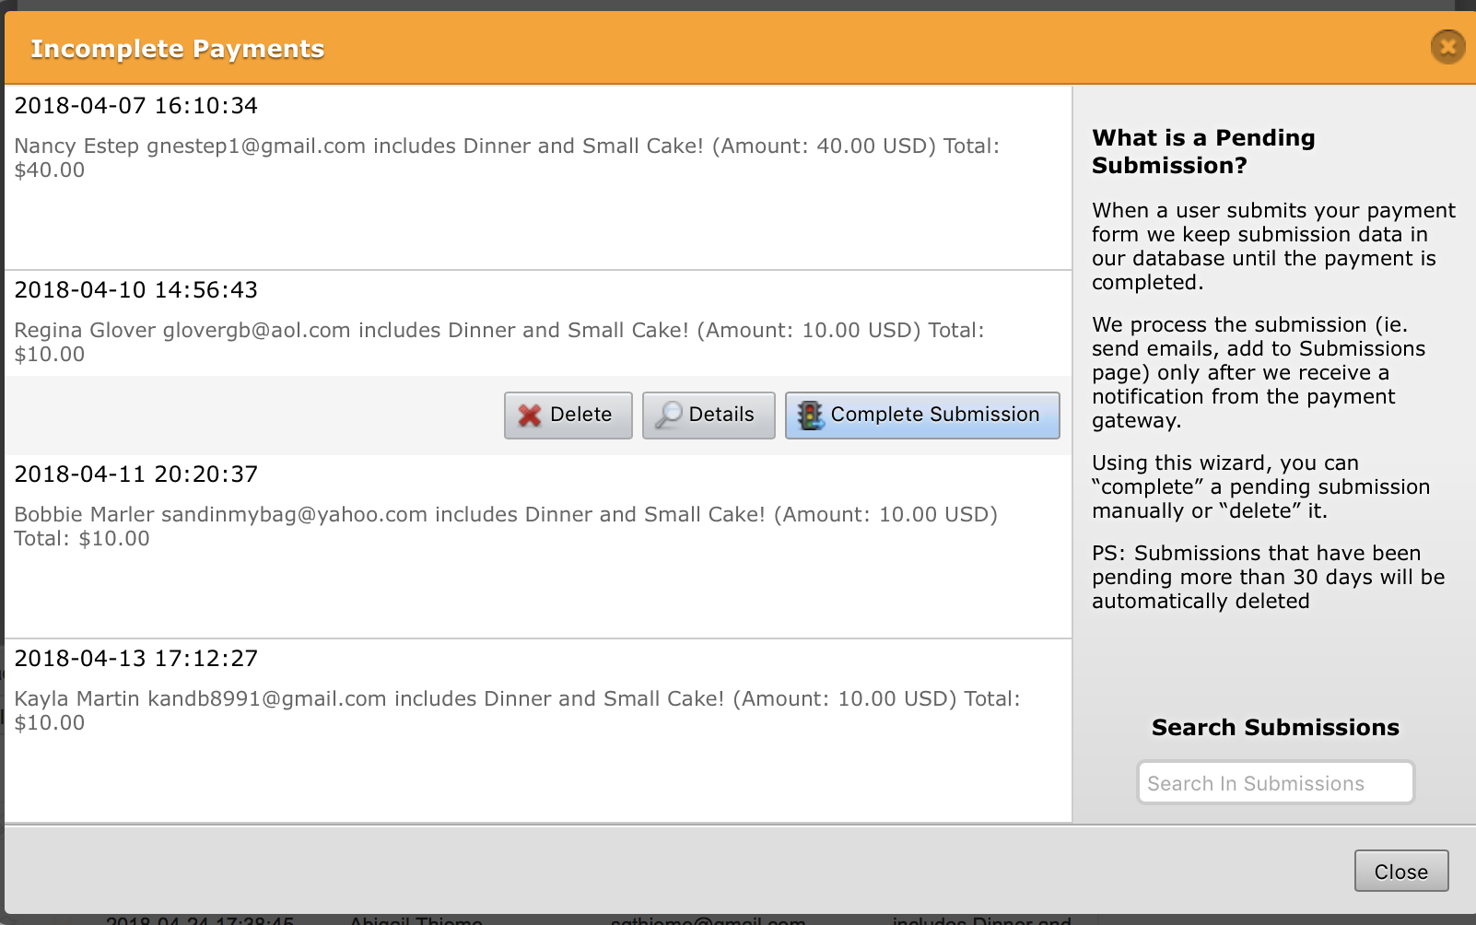Open Details for the highlighted submission
Screen dimensions: 1476x925
tap(708, 415)
